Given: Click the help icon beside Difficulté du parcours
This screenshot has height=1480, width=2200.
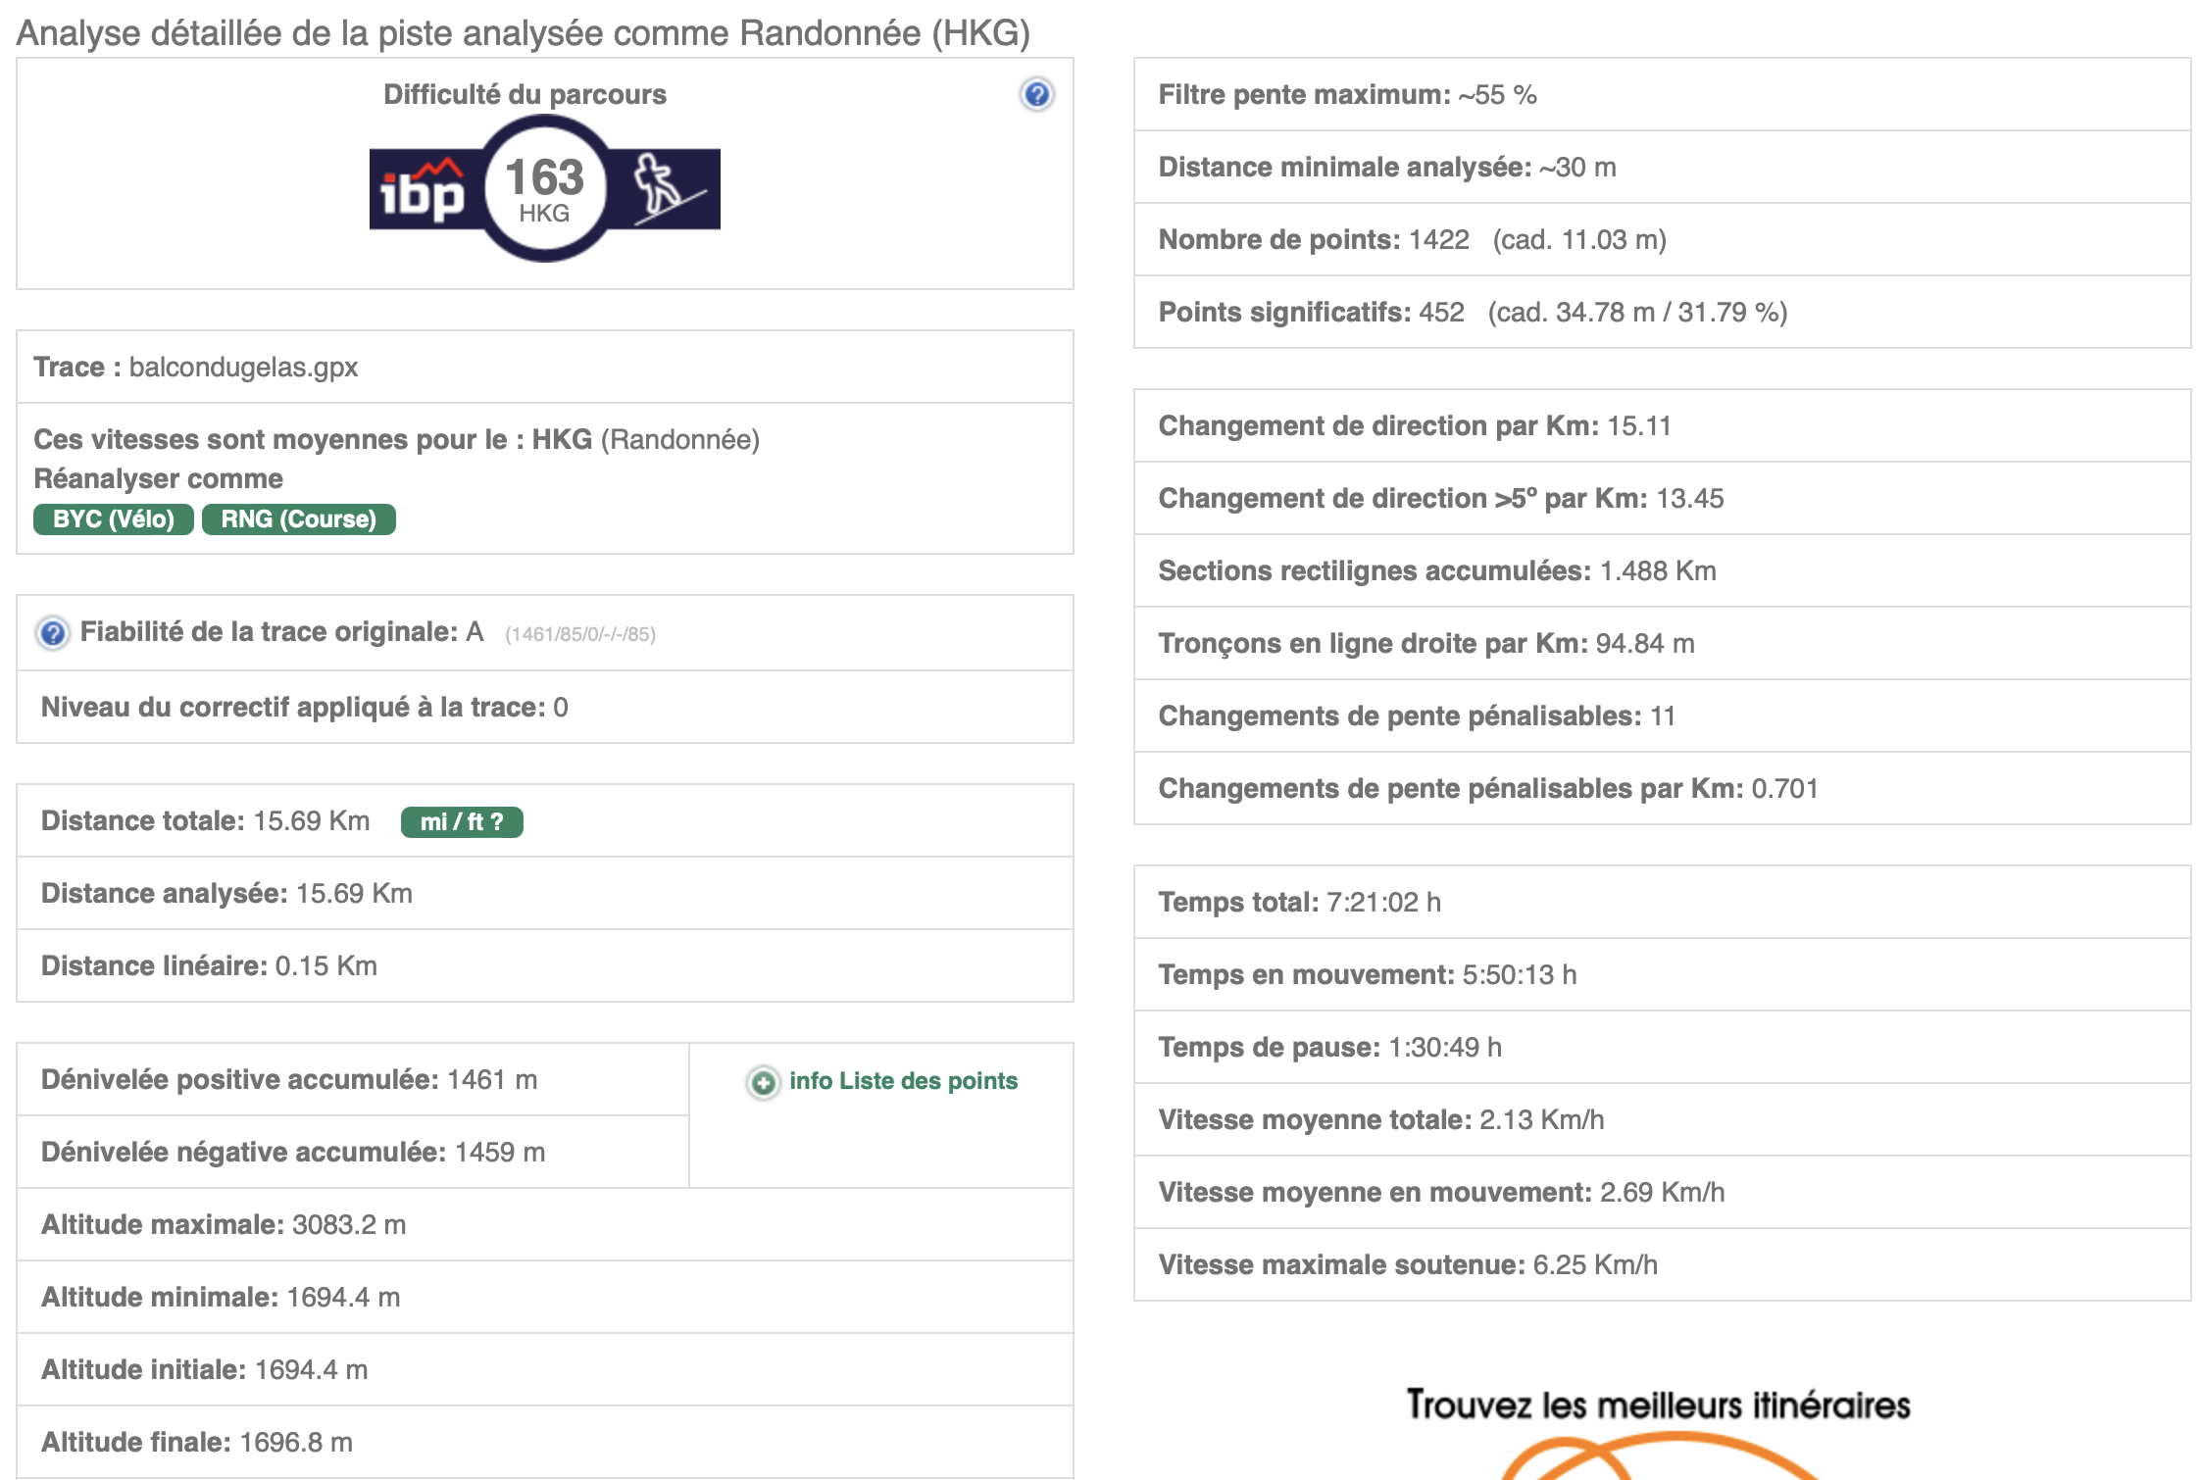Looking at the screenshot, I should (x=1036, y=95).
